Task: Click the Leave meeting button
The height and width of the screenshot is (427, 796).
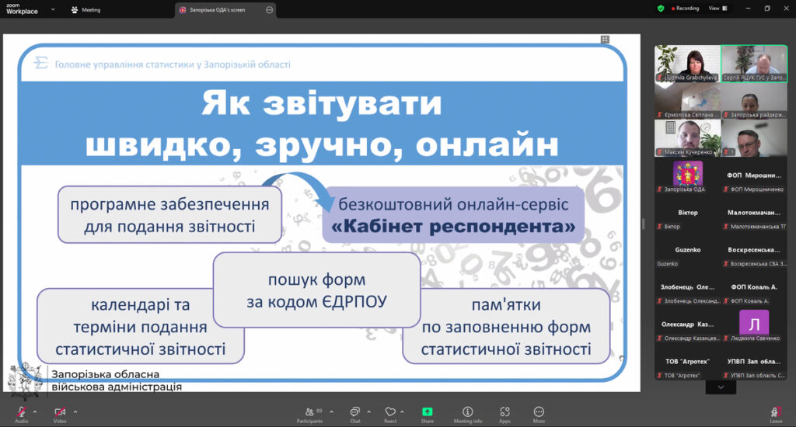Action: pos(775,411)
